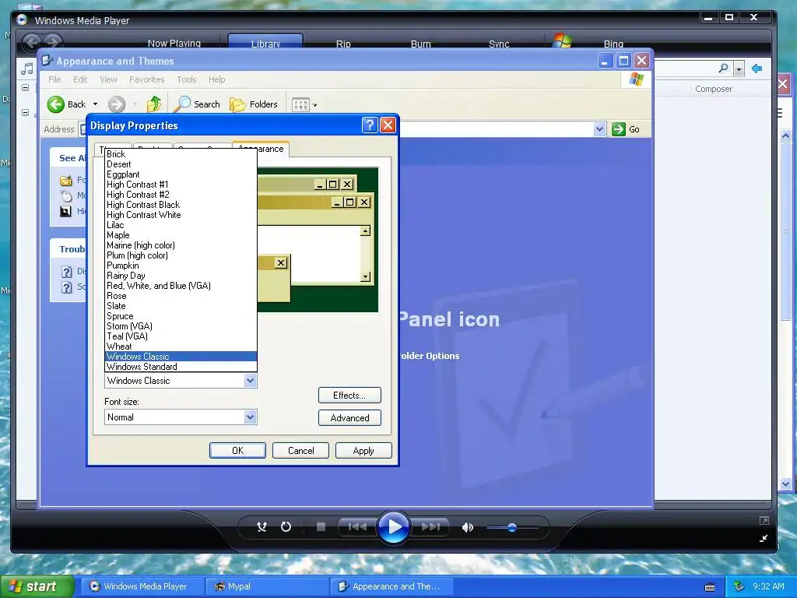Select Rainy Day color scheme

point(181,276)
